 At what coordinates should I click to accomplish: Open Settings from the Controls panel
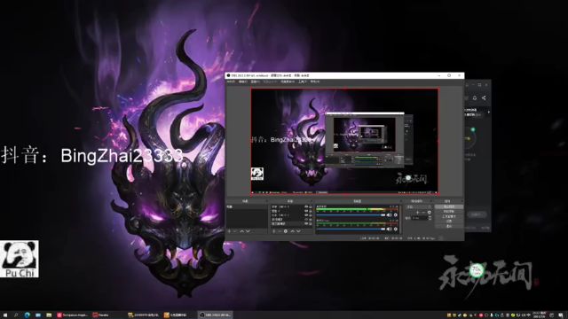pyautogui.click(x=449, y=222)
